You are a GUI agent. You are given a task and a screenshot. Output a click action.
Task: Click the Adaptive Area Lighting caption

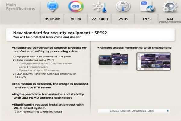170,22
